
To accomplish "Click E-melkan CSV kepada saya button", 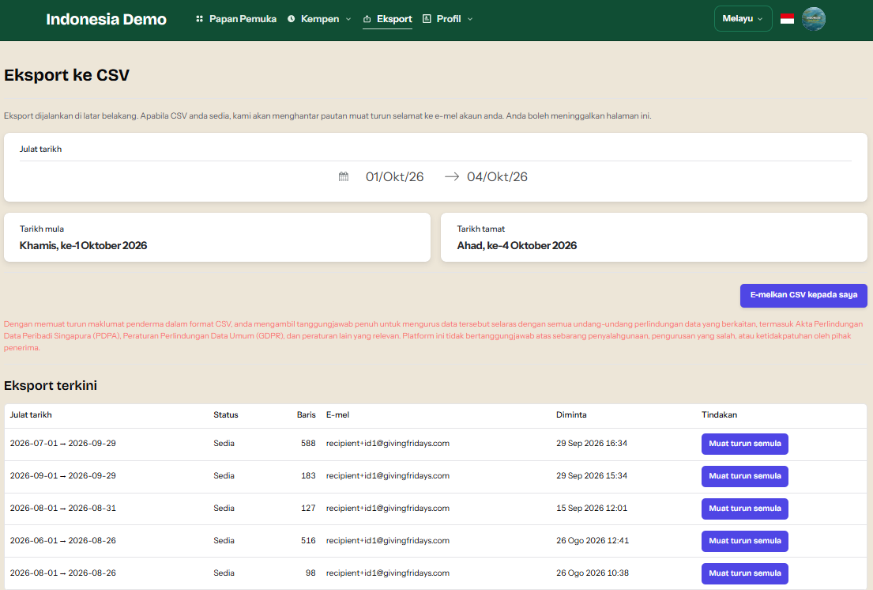I will (x=803, y=295).
